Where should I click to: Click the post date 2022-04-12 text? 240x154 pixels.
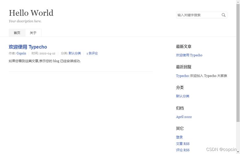(47, 53)
